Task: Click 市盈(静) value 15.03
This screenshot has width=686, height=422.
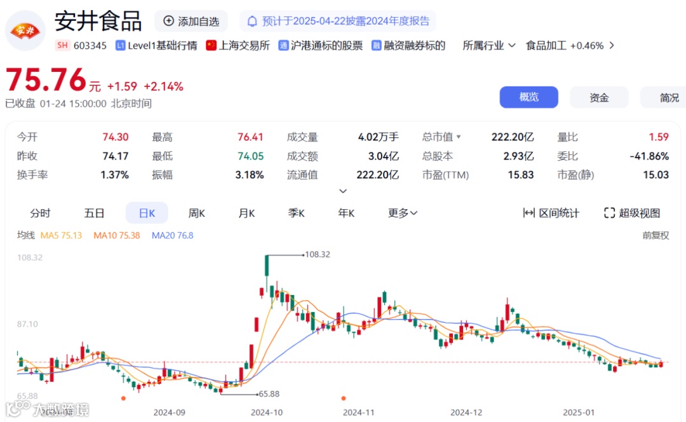Action: pyautogui.click(x=656, y=175)
